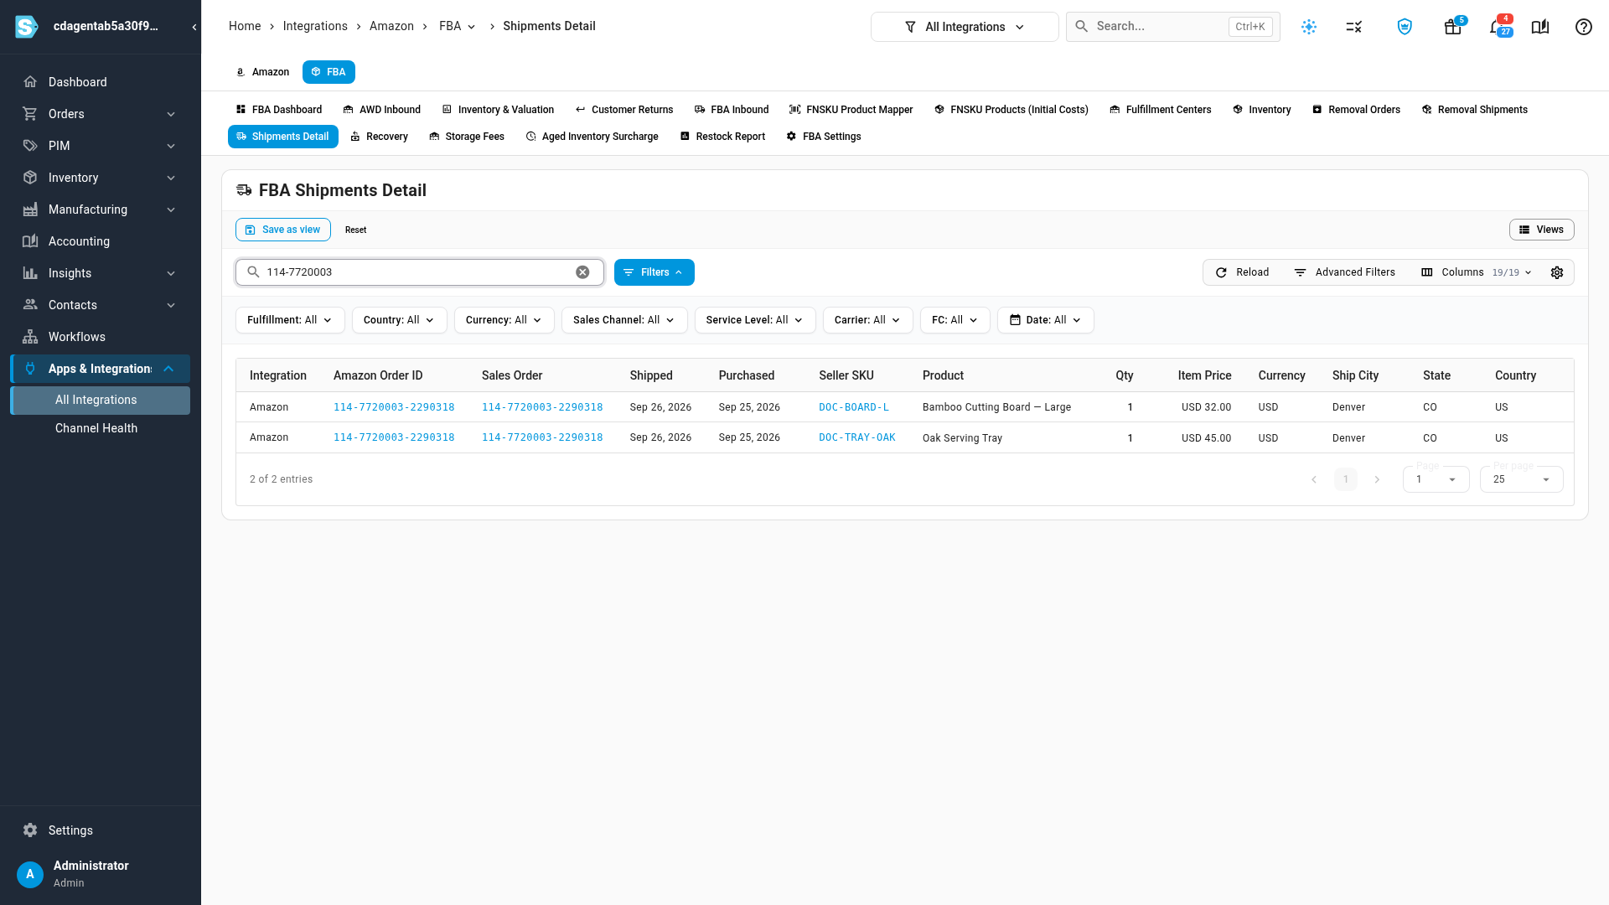This screenshot has height=905, width=1609.
Task: Click the Workflows icon in sidebar
Action: (30, 337)
